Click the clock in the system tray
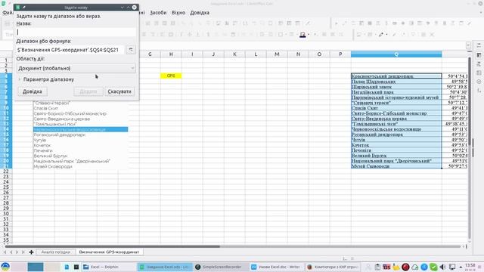484x272 pixels. (x=470, y=267)
